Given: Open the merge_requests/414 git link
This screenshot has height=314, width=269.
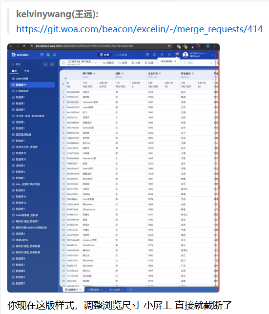Looking at the screenshot, I should 139,29.
